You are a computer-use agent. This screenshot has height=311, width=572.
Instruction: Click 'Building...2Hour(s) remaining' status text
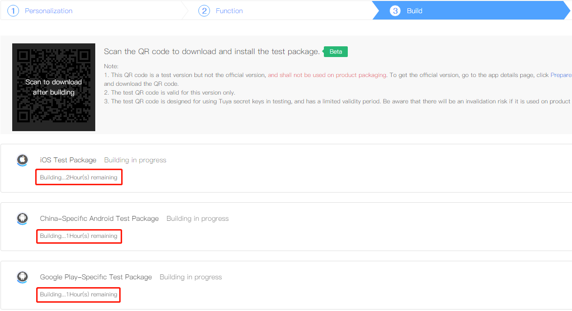[79, 177]
